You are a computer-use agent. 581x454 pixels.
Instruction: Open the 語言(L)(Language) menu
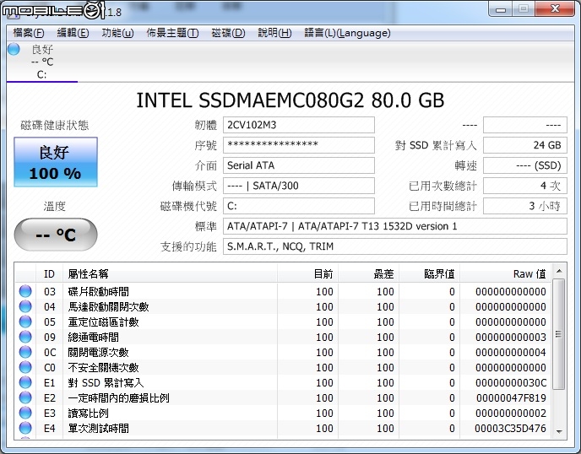[347, 33]
